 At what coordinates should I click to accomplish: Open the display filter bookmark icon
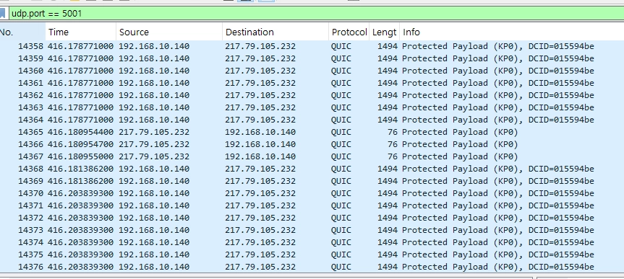[2, 14]
